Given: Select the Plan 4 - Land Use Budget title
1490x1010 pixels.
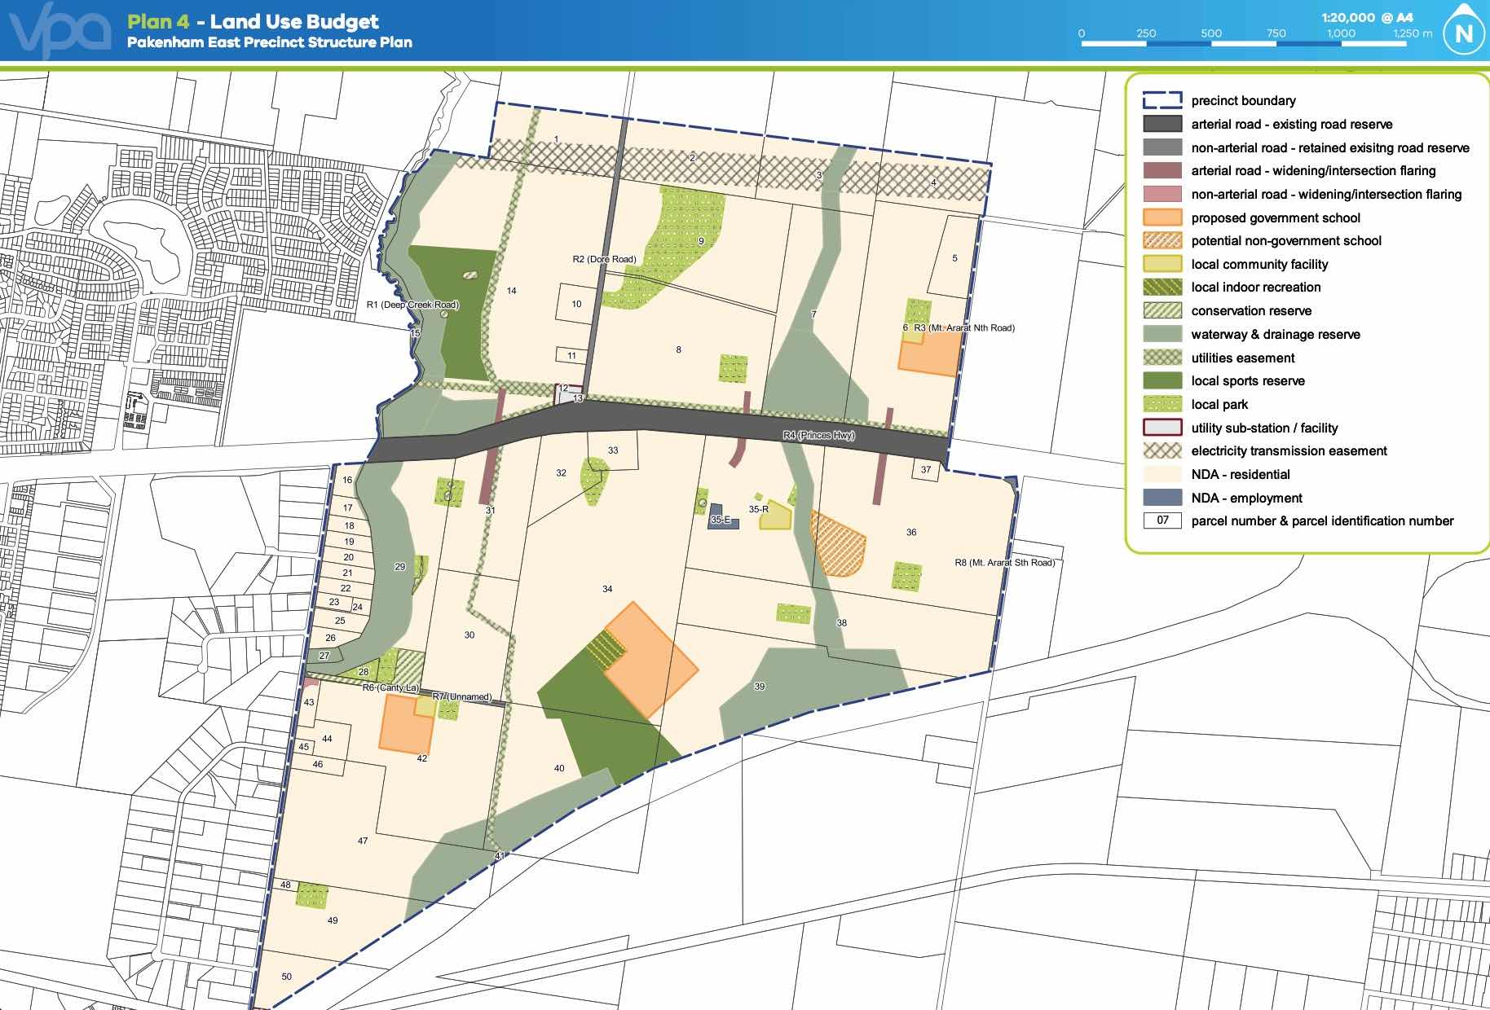Looking at the screenshot, I should [x=252, y=22].
